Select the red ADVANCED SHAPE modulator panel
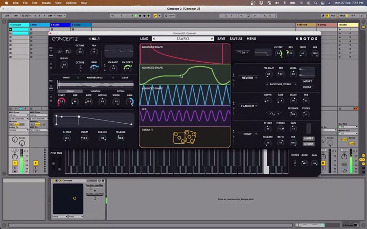The width and height of the screenshot is (367, 229). tap(185, 53)
